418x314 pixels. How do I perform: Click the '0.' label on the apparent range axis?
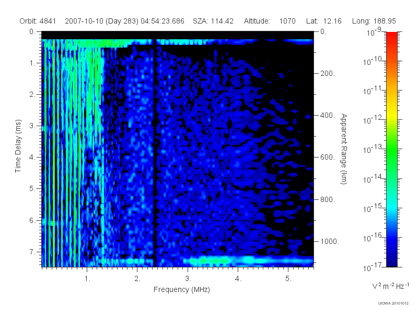323,32
